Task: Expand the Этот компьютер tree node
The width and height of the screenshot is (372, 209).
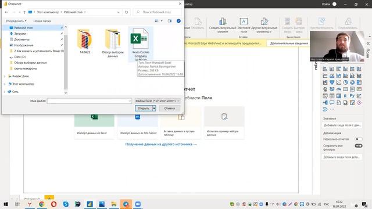Action: click(5, 84)
